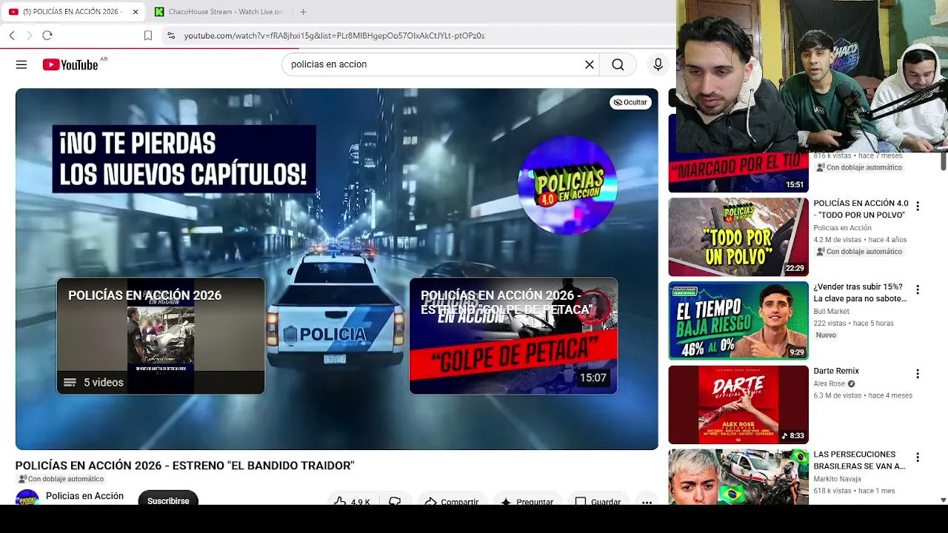
Task: Play the Brazilian police chase thumbnail
Action: (x=738, y=477)
